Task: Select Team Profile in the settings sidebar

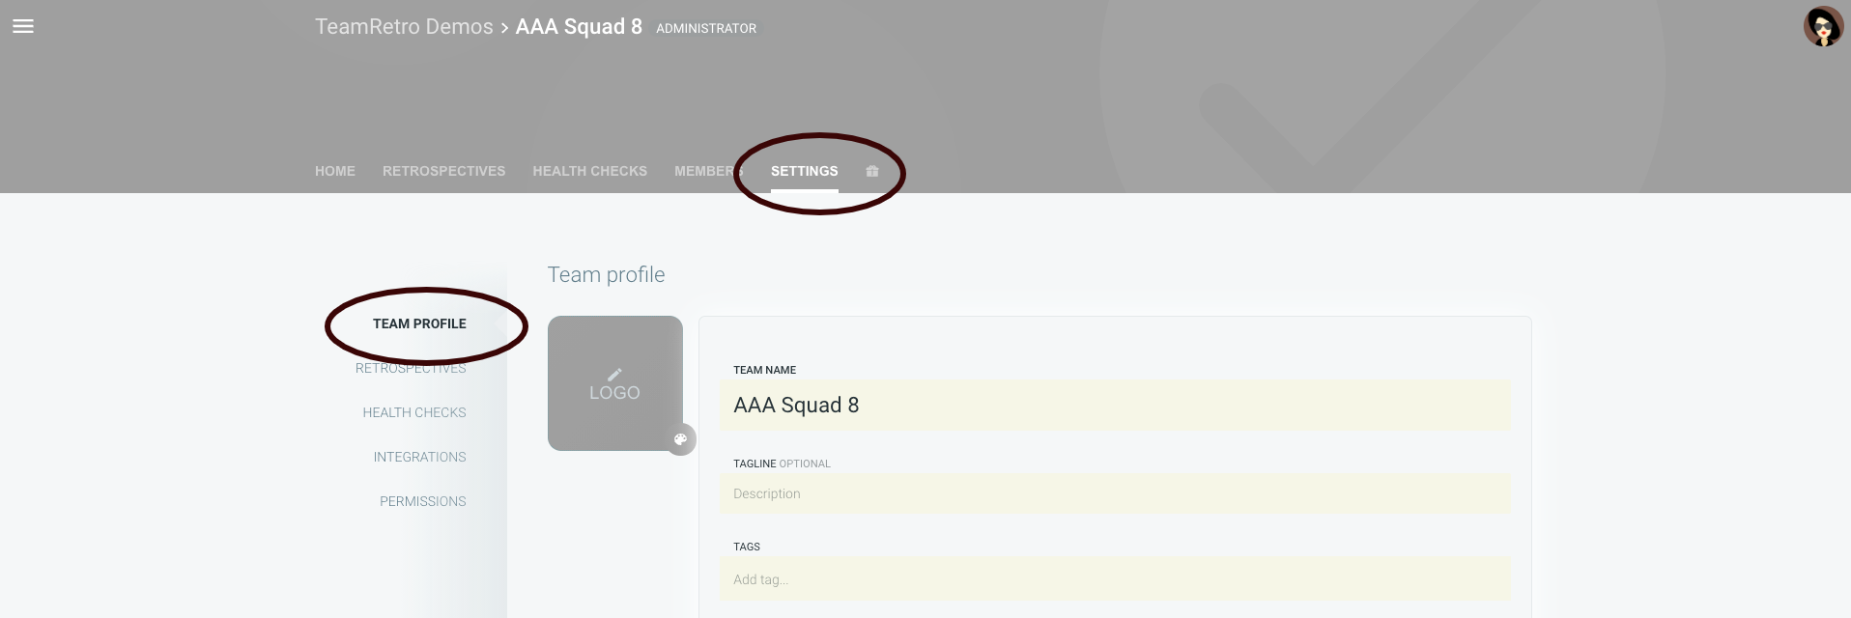Action: pyautogui.click(x=419, y=323)
